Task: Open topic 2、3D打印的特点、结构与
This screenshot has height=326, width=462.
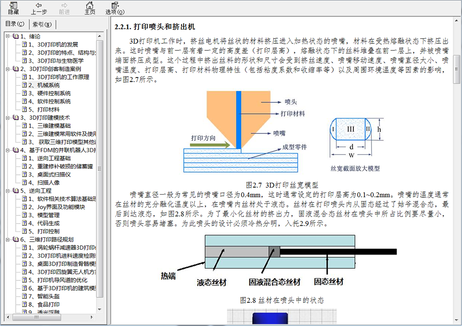Action: coord(62,53)
